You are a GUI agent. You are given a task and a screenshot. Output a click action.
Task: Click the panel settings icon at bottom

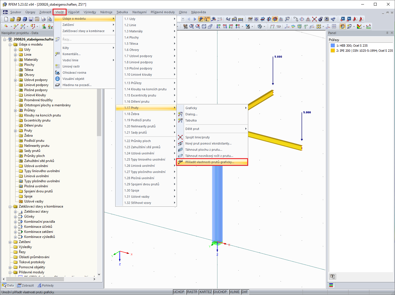click(x=332, y=277)
